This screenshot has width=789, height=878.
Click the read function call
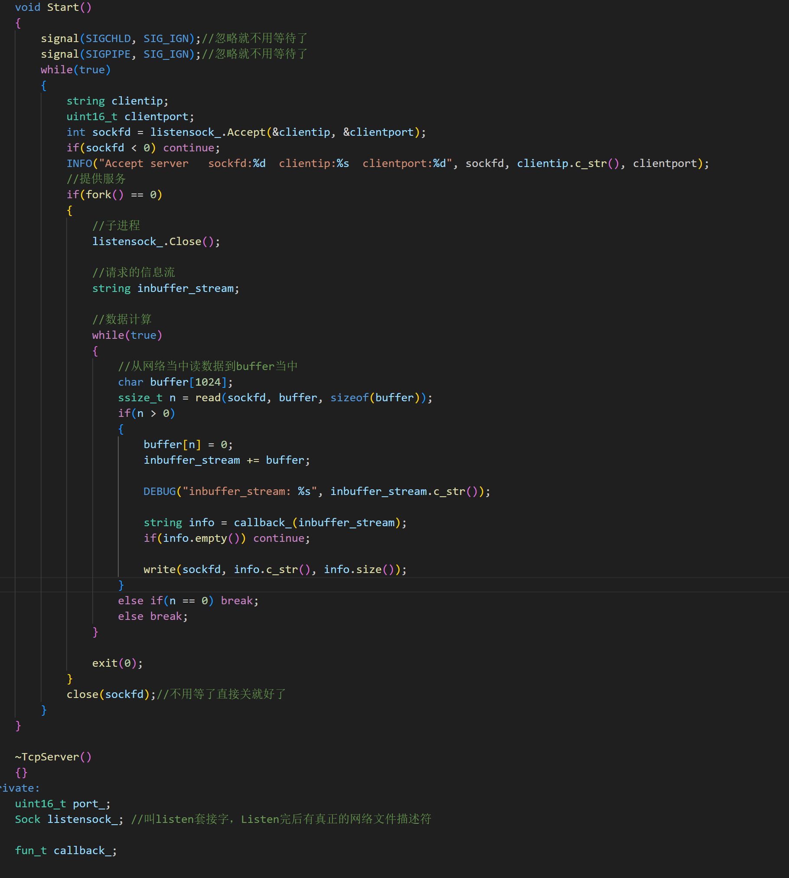click(x=208, y=398)
